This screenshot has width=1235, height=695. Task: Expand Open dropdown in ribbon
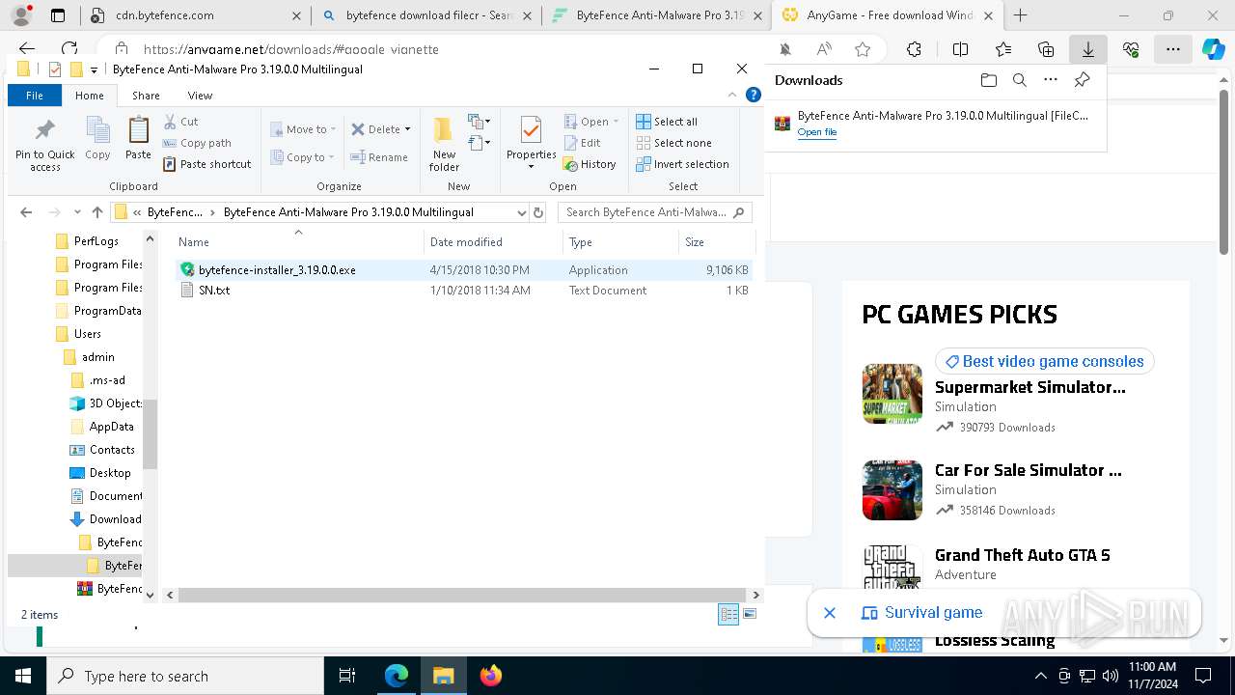click(x=616, y=122)
